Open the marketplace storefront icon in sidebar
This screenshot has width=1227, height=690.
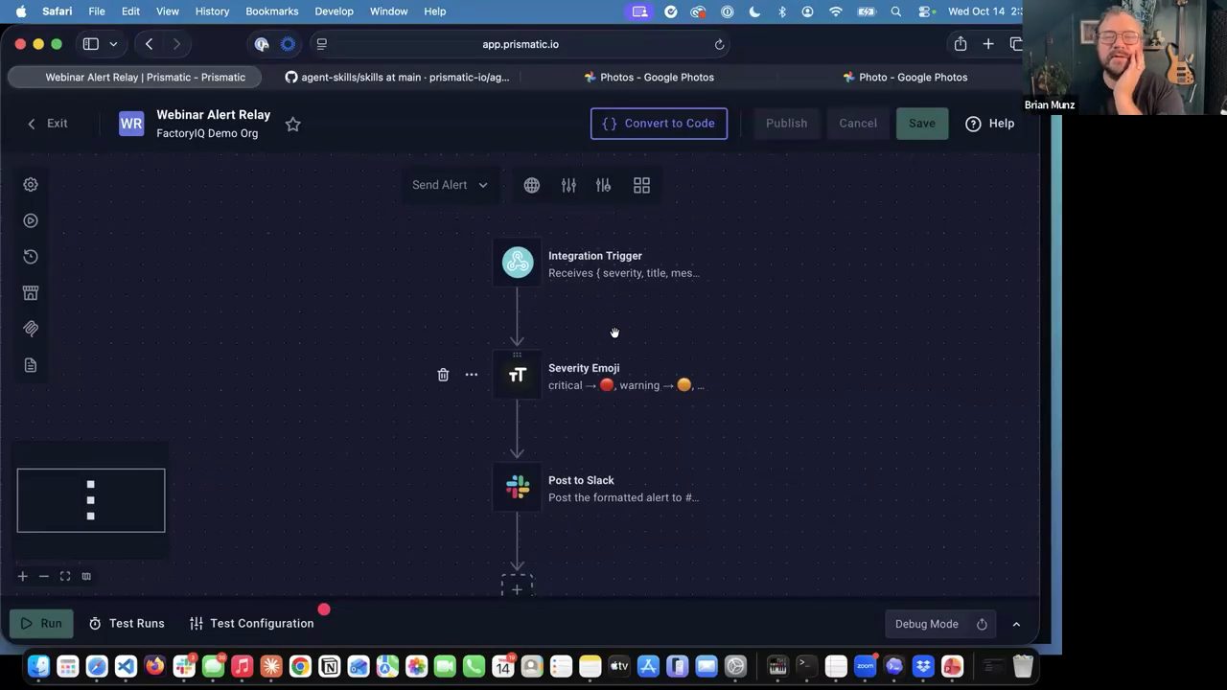[31, 292]
